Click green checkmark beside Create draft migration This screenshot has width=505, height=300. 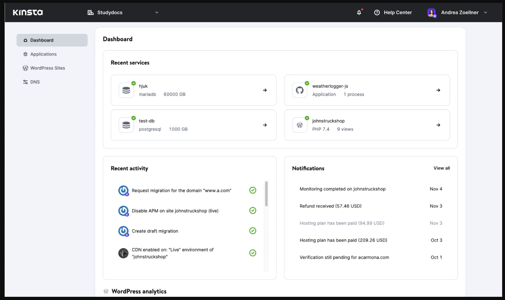click(x=253, y=231)
